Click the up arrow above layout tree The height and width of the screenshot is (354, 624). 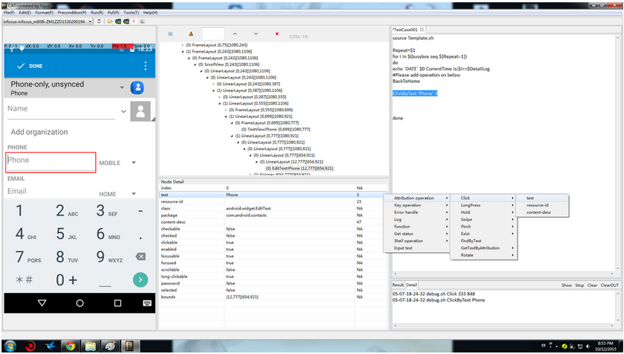tap(234, 34)
